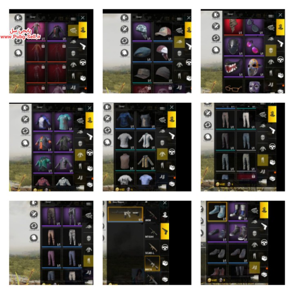The width and height of the screenshot is (294, 294).
Task: Select the highlighted headgear cap category icon
Action: tap(180, 42)
